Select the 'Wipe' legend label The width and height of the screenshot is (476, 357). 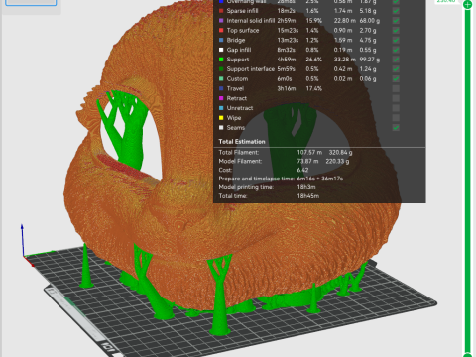pyautogui.click(x=234, y=118)
